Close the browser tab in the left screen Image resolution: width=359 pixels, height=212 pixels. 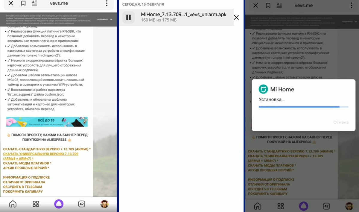pyautogui.click(x=11, y=4)
